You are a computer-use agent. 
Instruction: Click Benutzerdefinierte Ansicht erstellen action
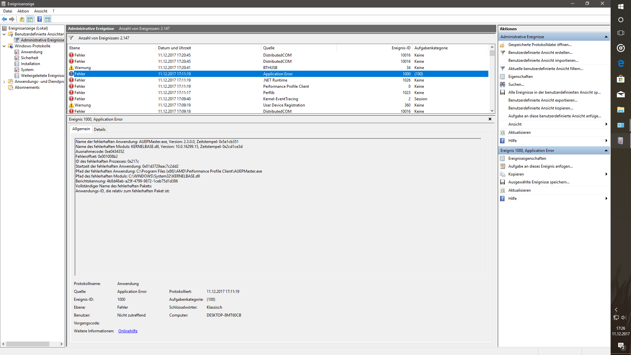tap(540, 53)
